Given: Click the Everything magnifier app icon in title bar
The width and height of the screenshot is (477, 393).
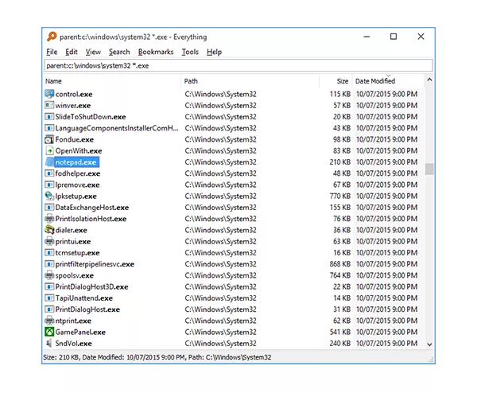Looking at the screenshot, I should click(x=52, y=37).
